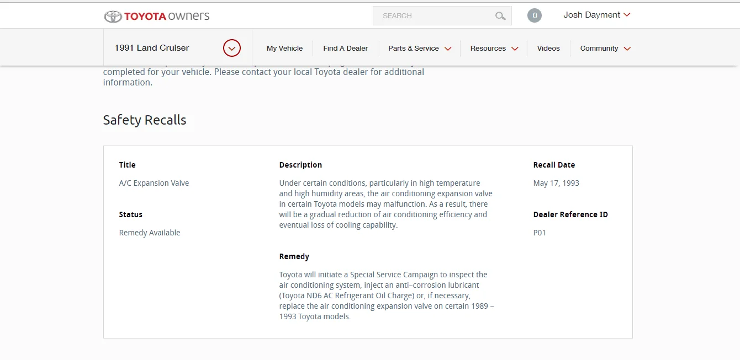Click the remedy paragraph about Special Service Campaign
The image size is (740, 360).
[387, 295]
